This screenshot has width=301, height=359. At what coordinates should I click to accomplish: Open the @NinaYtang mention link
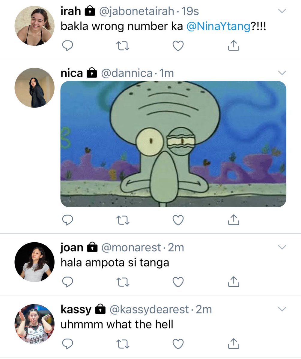[x=218, y=27]
